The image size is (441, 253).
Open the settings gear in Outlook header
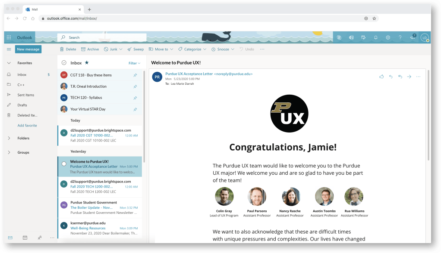388,37
